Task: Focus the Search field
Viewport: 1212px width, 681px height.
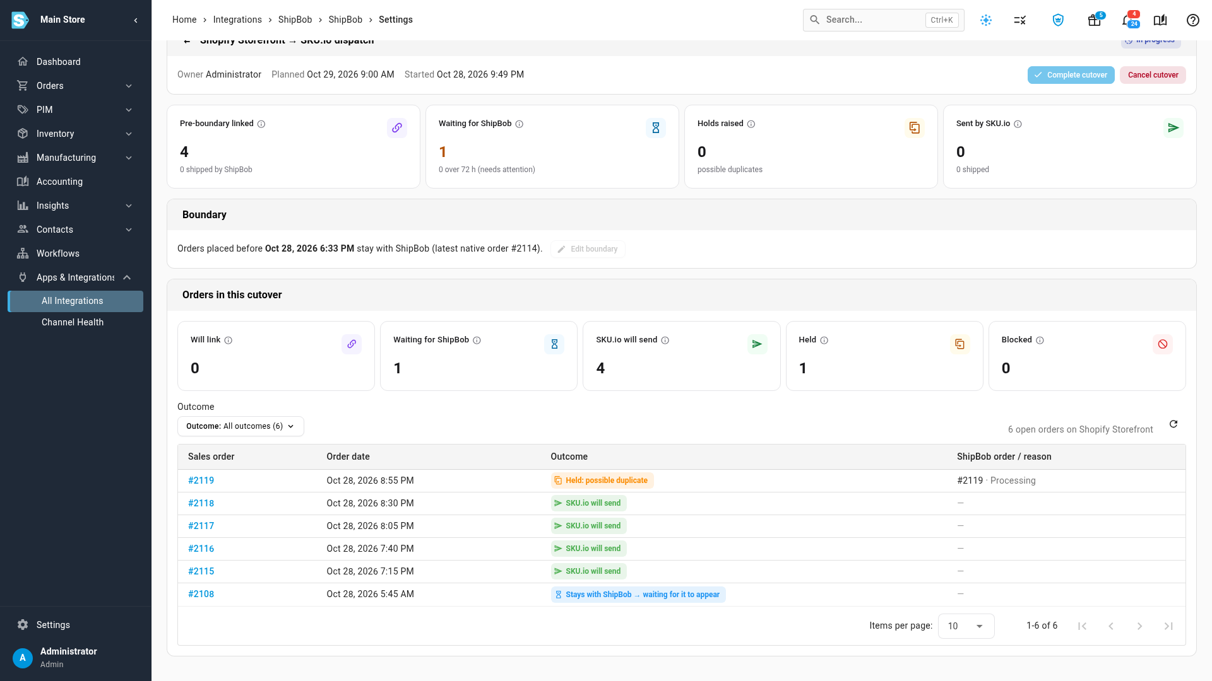Action: coord(883,20)
